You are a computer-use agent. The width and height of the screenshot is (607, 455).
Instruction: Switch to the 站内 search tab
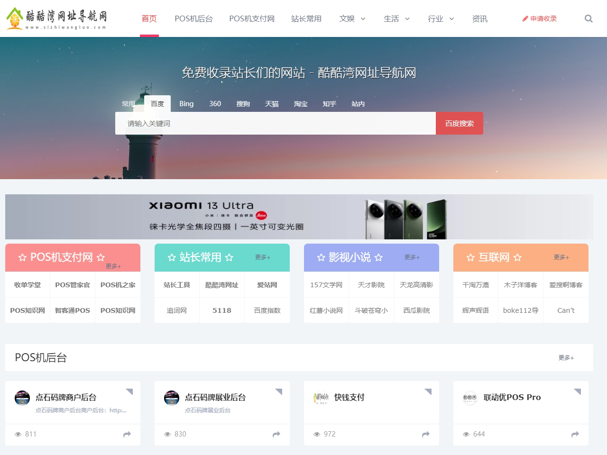point(358,104)
